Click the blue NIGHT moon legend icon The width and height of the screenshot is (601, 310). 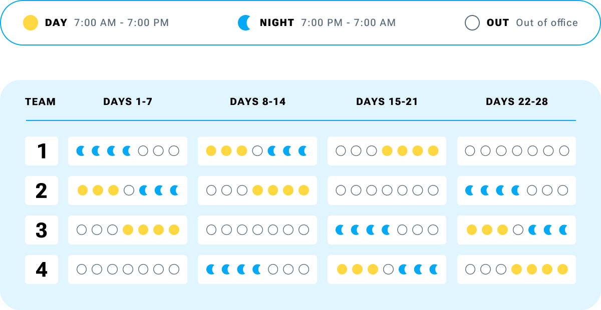click(x=244, y=23)
